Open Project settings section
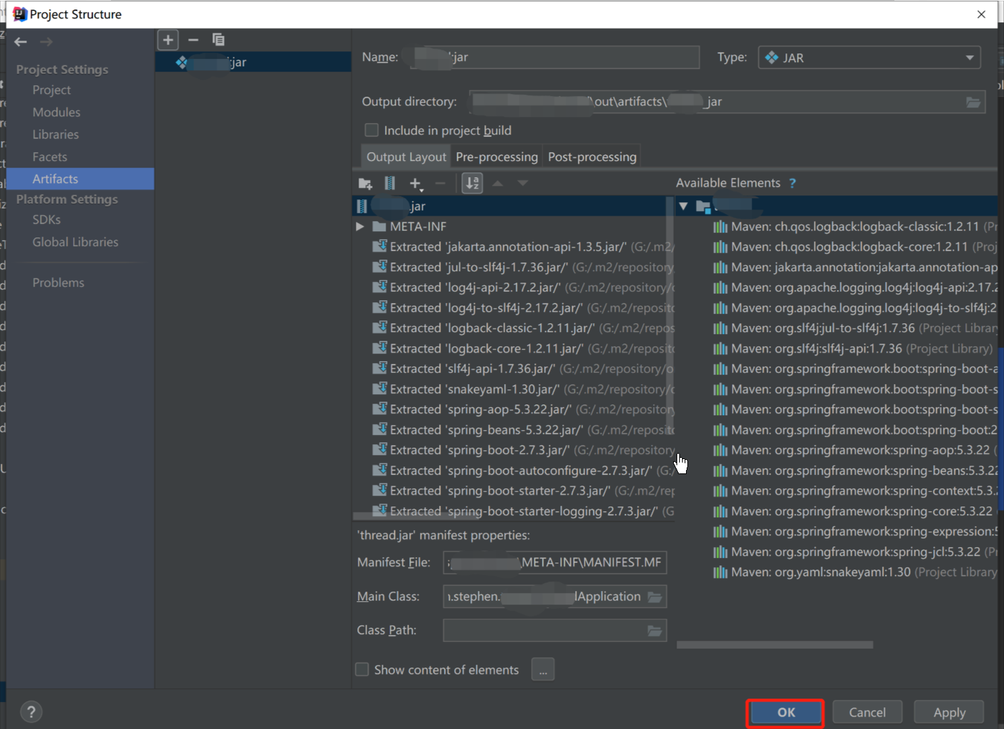Screen dimensions: 1004x729 51,90
